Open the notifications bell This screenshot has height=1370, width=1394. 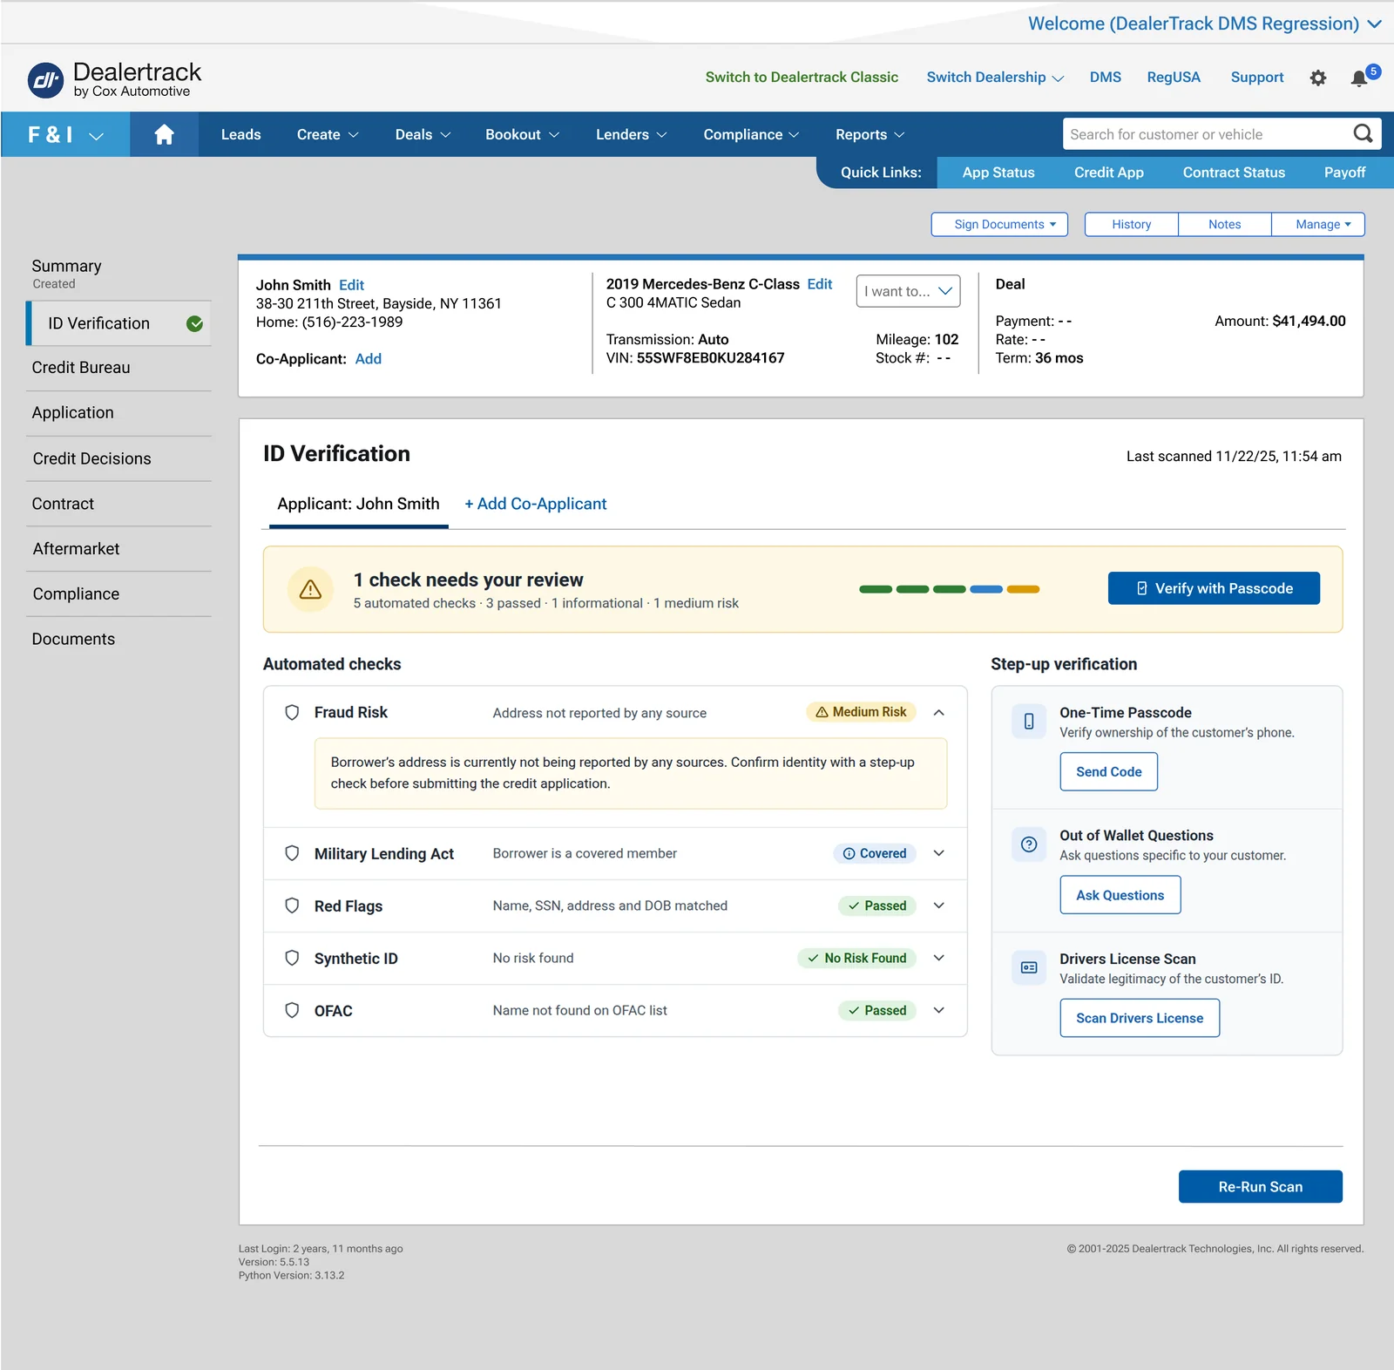click(x=1359, y=78)
